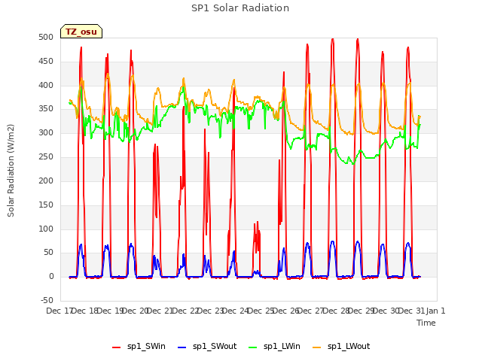Image resolution: width=482 pixels, height=361 pixels.
Task: Click the Dec 21 x-axis tick label
Action: [160, 311]
